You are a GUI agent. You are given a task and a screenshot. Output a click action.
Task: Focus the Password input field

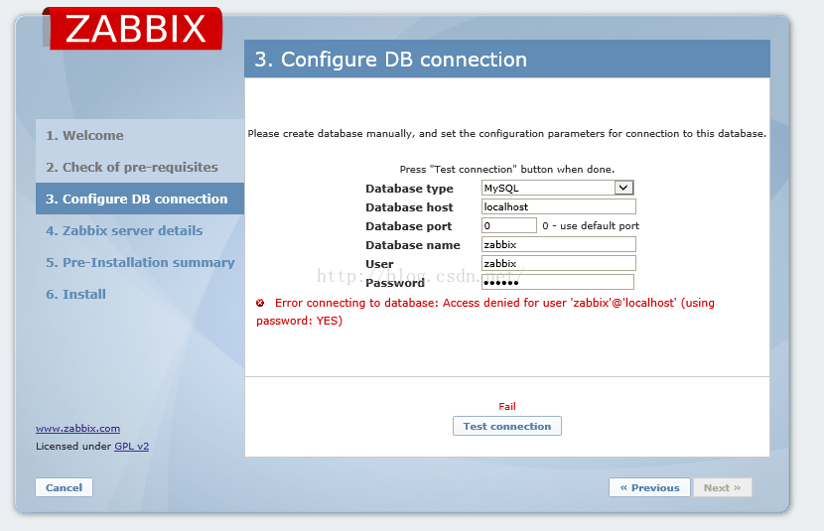(558, 282)
